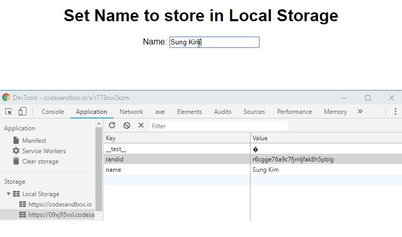Click the Name text input
402x237 pixels.
coord(214,42)
